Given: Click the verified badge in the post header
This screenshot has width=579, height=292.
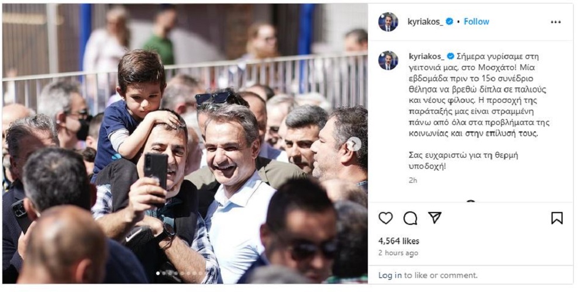Looking at the screenshot, I should 449,22.
